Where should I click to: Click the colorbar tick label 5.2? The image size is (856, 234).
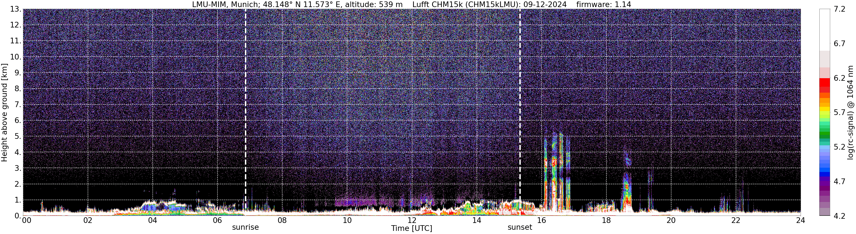click(x=840, y=147)
